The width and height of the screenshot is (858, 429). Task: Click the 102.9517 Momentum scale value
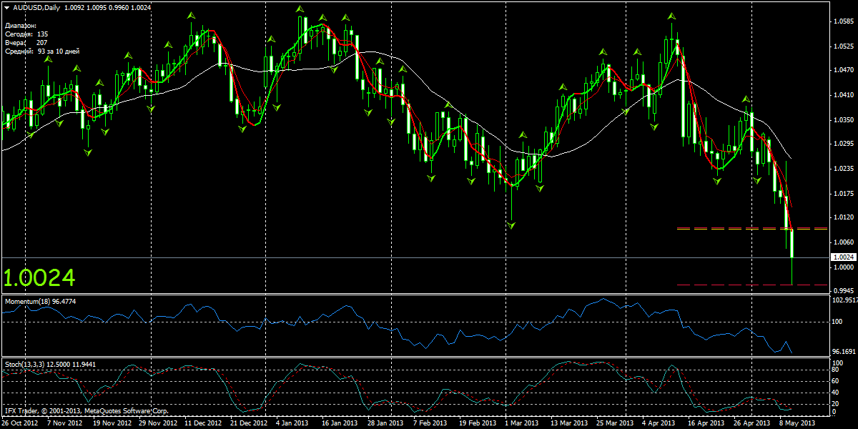pos(844,300)
